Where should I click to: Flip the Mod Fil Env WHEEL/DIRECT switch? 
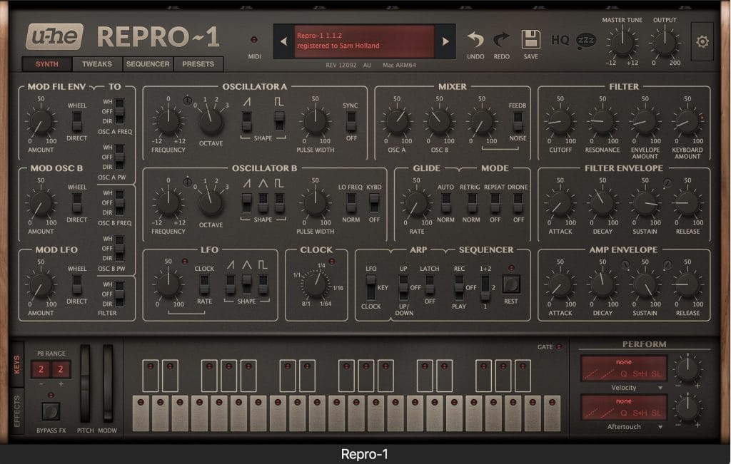77,120
